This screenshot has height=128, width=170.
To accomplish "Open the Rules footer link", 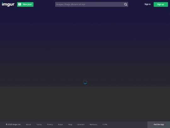I will click(60, 125).
